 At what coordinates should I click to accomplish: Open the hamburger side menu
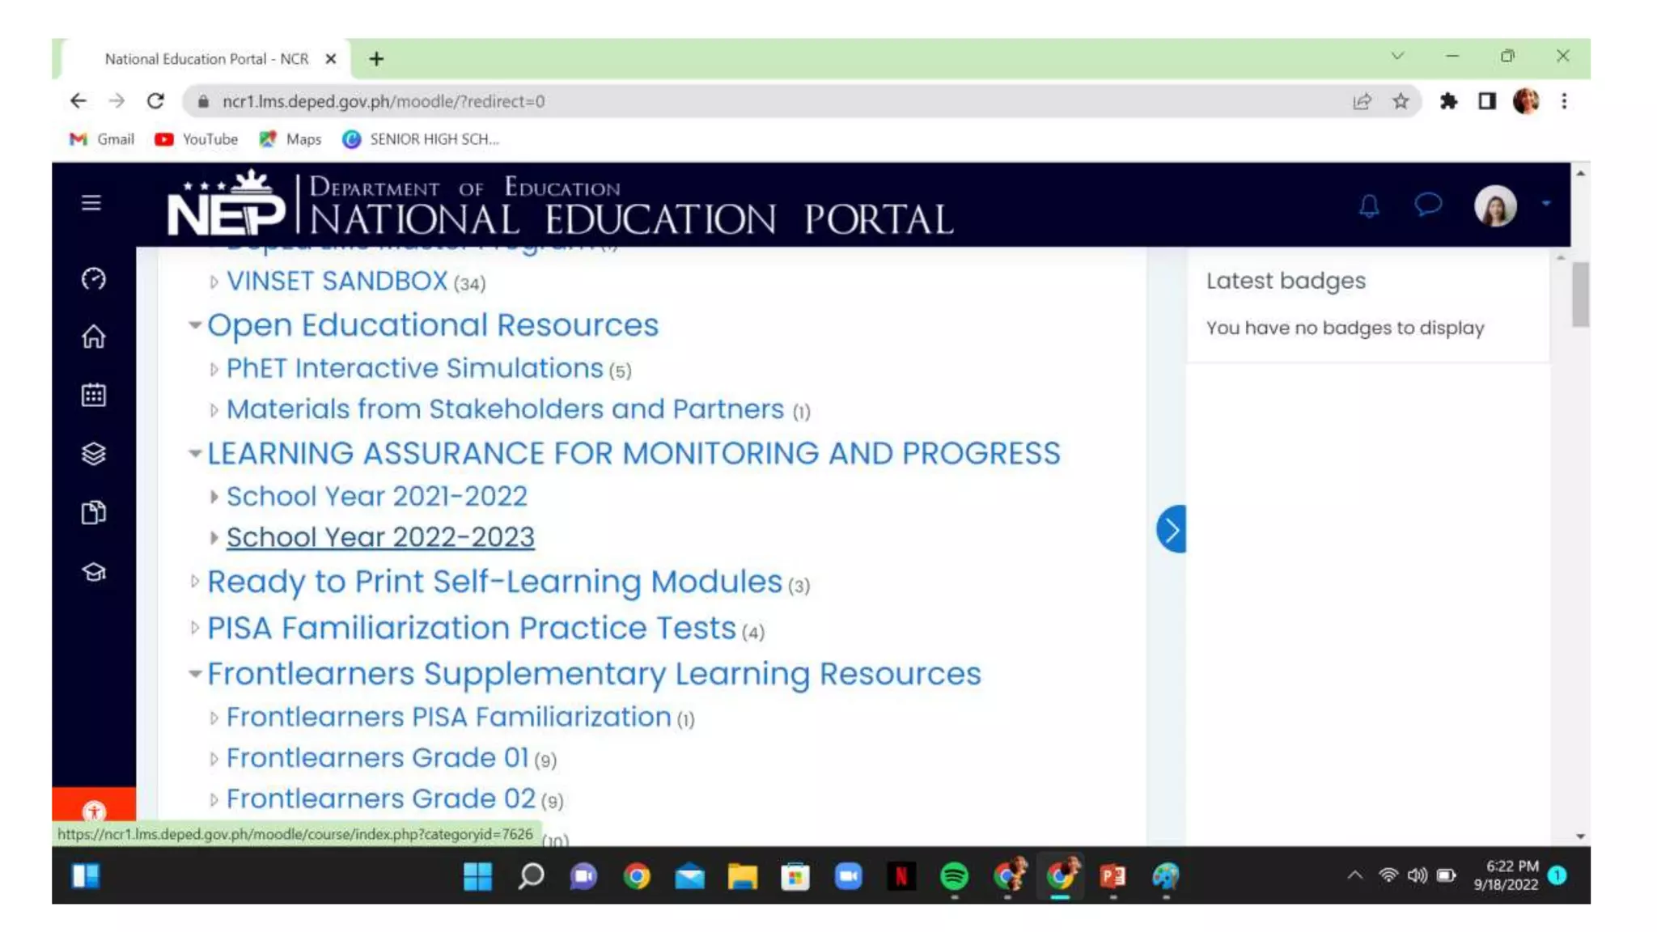pos(91,202)
